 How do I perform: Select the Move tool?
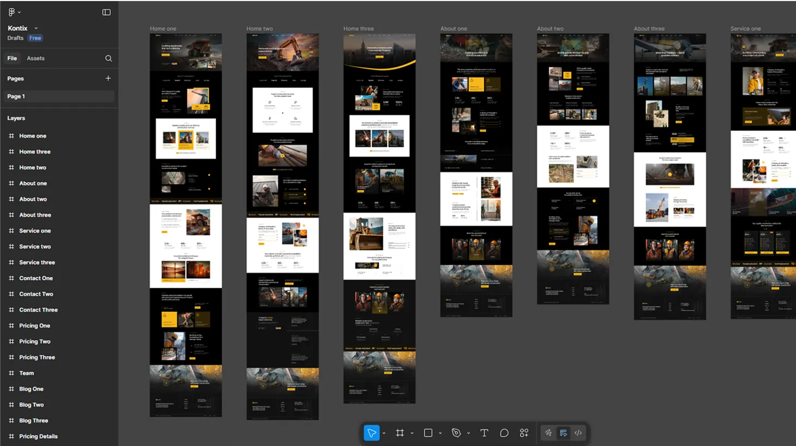coord(372,432)
